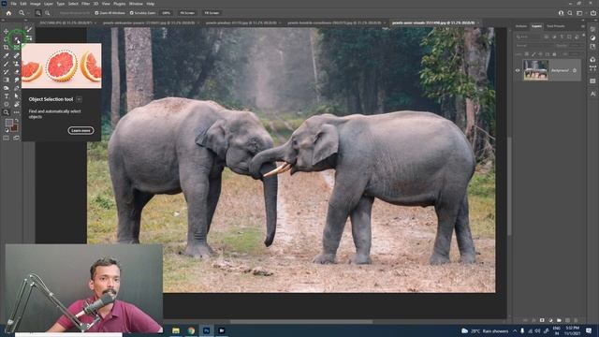599x337 pixels.
Task: Open the Layers panel options menu
Action: [x=583, y=26]
